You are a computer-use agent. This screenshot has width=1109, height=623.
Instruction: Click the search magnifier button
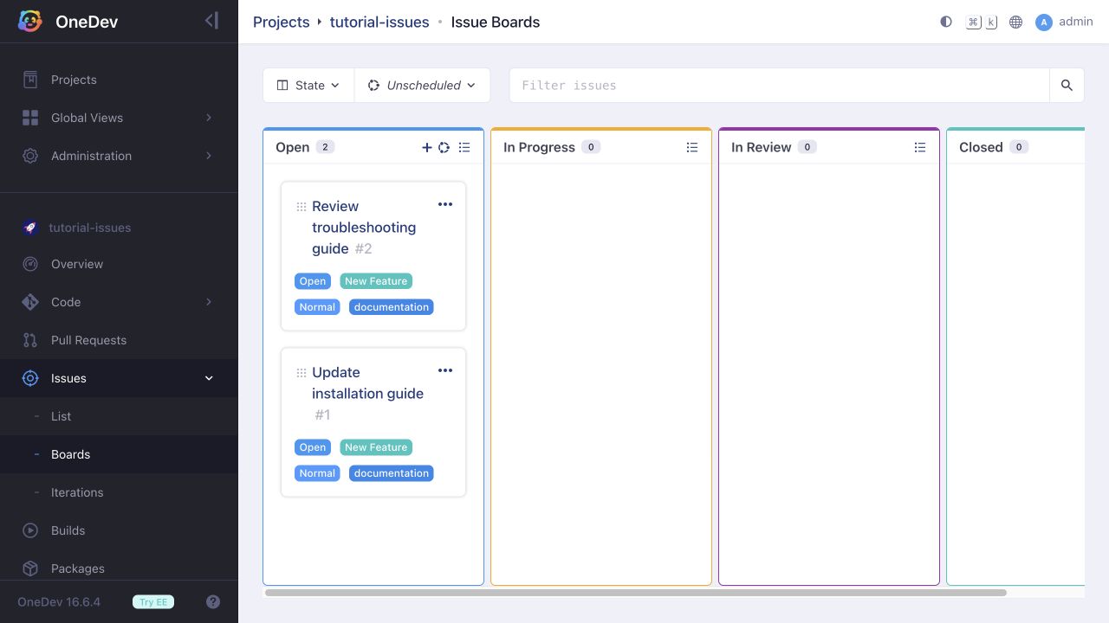tap(1067, 85)
